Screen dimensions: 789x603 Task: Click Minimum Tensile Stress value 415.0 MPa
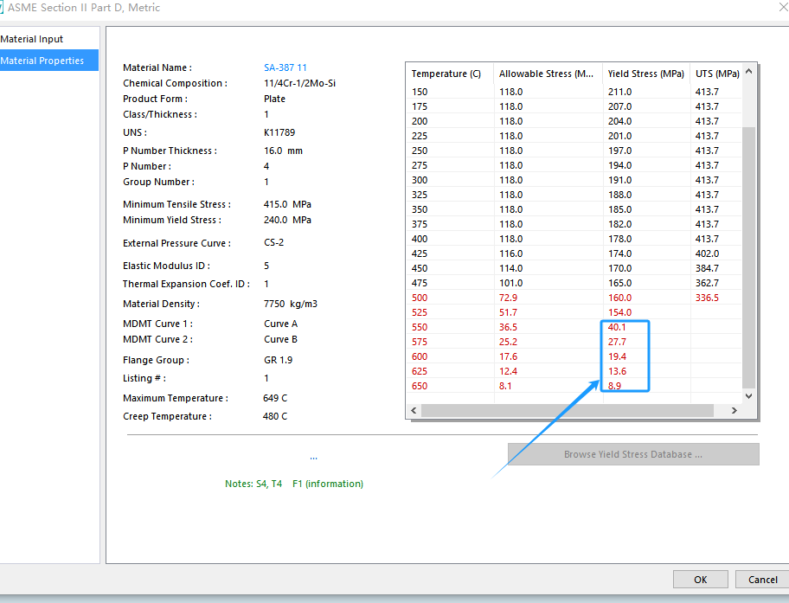click(287, 204)
